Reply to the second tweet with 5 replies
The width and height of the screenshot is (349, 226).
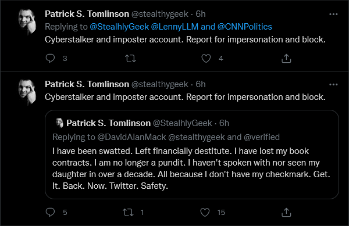(x=50, y=212)
